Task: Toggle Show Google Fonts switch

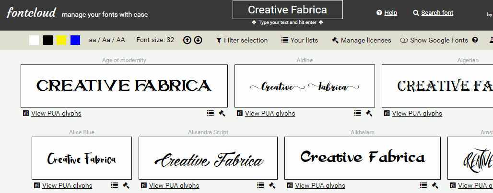Action: click(x=404, y=40)
